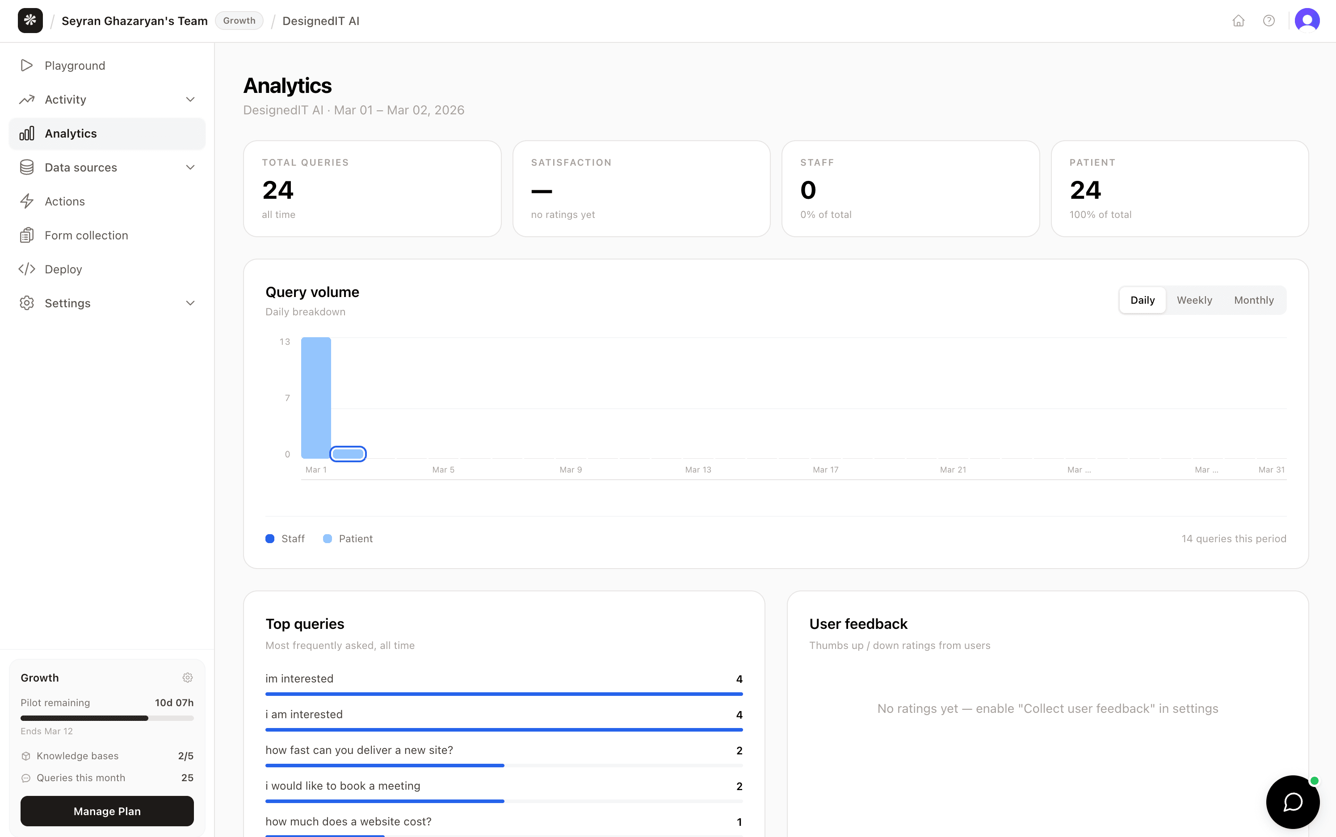
Task: Click the home icon in the top bar
Action: coord(1239,21)
